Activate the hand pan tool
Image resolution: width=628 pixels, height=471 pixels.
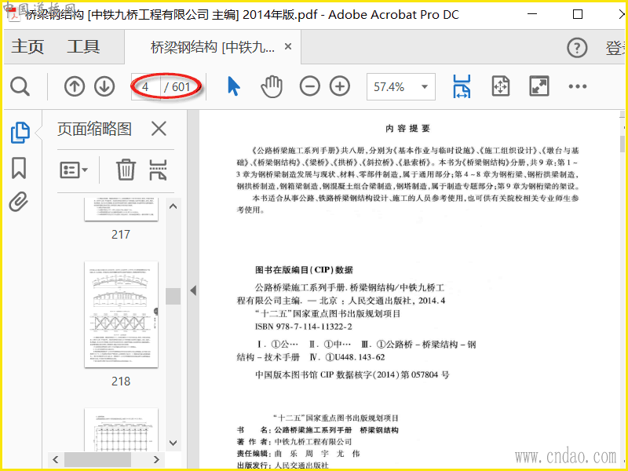[272, 86]
